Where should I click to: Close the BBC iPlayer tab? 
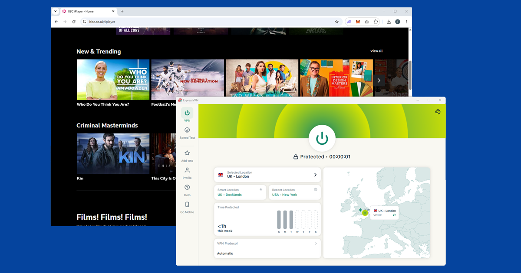pyautogui.click(x=113, y=11)
